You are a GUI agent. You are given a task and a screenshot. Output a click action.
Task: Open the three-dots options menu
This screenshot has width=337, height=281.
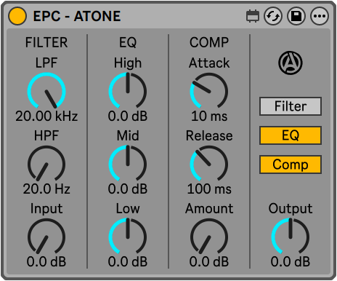[320, 16]
